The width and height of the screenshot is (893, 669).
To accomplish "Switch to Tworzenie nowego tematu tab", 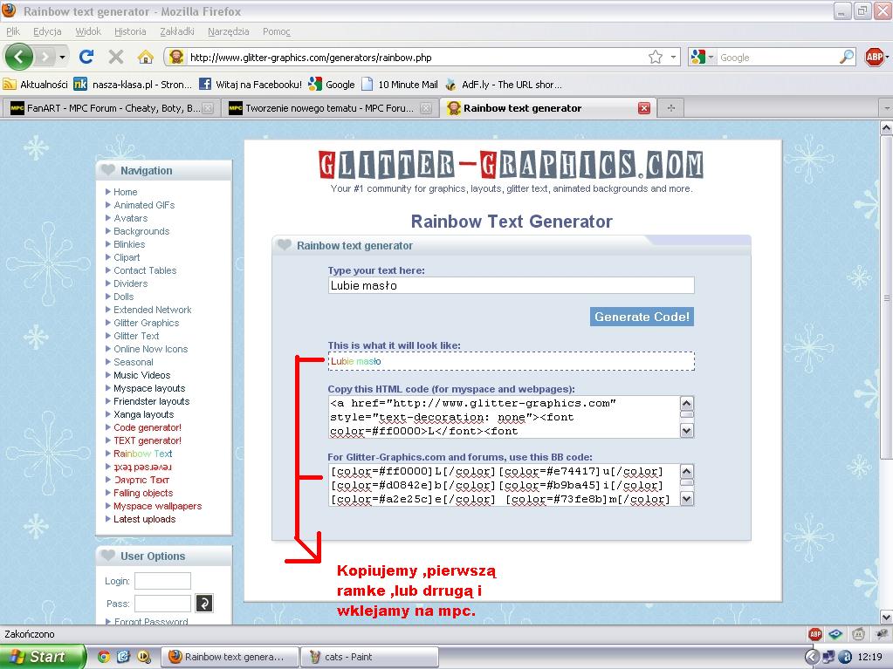I will 330,108.
